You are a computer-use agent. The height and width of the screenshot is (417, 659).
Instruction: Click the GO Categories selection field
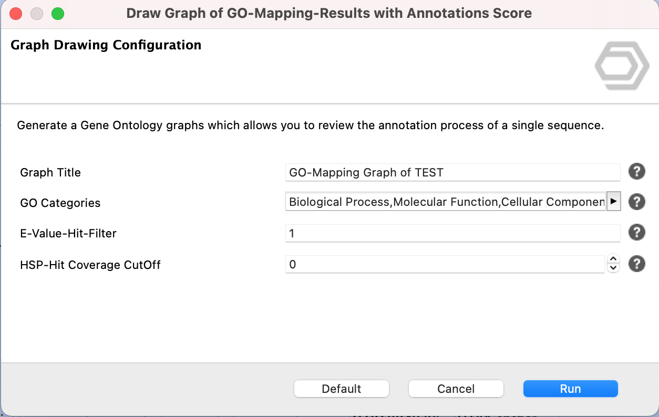tap(446, 202)
